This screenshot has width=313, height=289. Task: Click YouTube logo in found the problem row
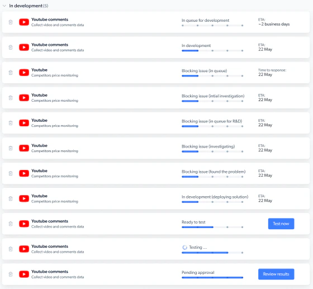[x=24, y=173]
